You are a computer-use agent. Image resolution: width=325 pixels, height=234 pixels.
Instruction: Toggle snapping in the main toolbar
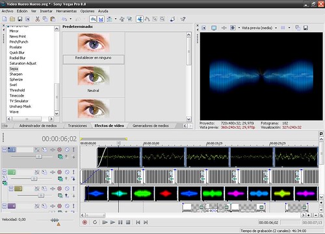coord(93,19)
